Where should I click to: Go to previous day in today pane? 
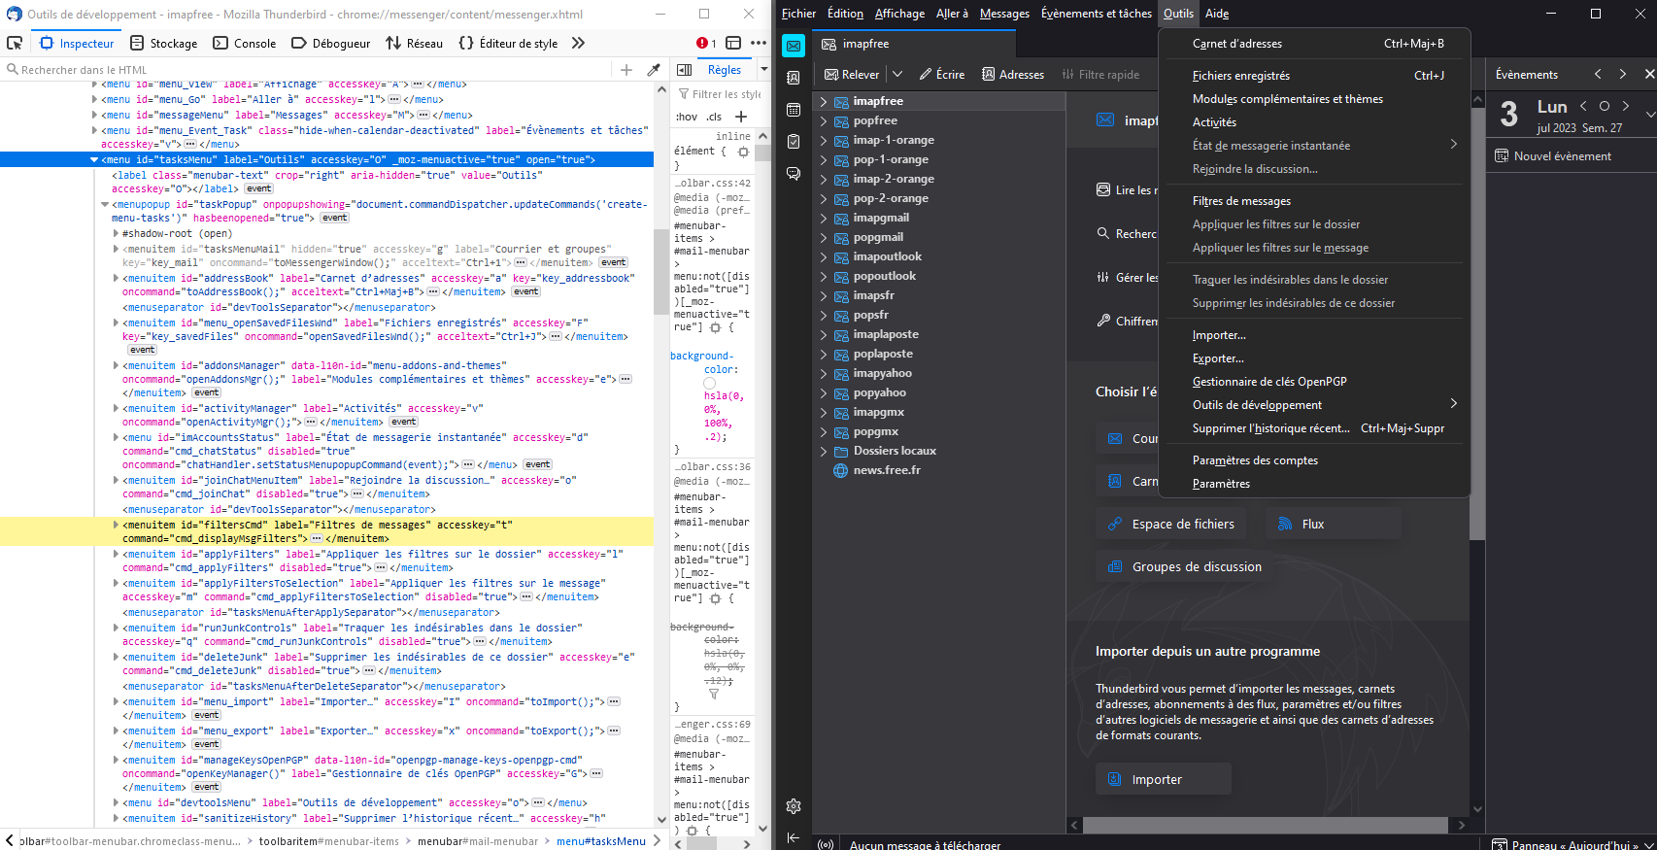click(x=1583, y=106)
